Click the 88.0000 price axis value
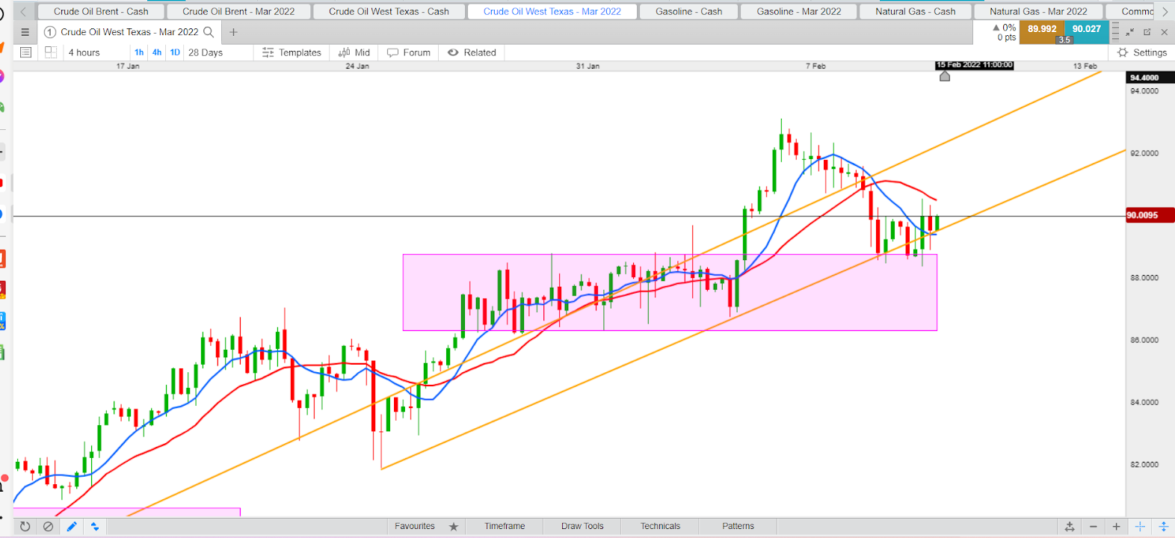This screenshot has height=538, width=1175. tap(1144, 277)
